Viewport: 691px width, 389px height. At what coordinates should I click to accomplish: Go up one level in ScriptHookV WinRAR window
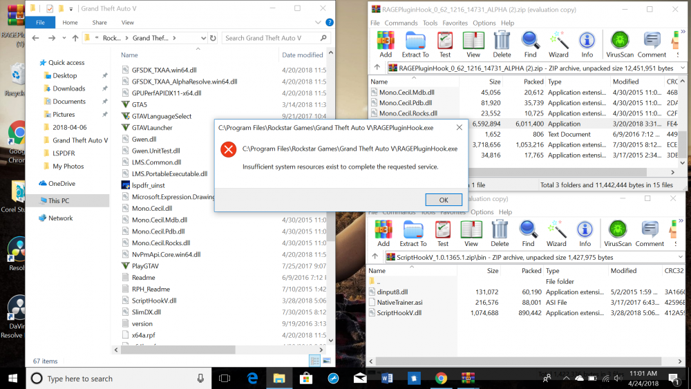point(375,256)
